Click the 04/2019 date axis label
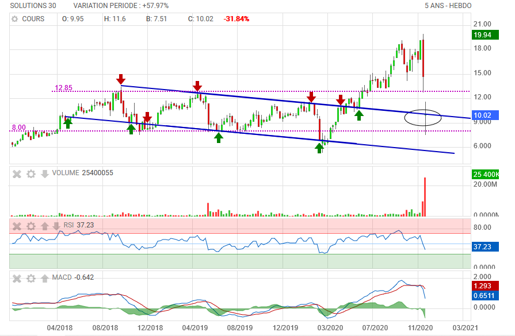 [194, 327]
